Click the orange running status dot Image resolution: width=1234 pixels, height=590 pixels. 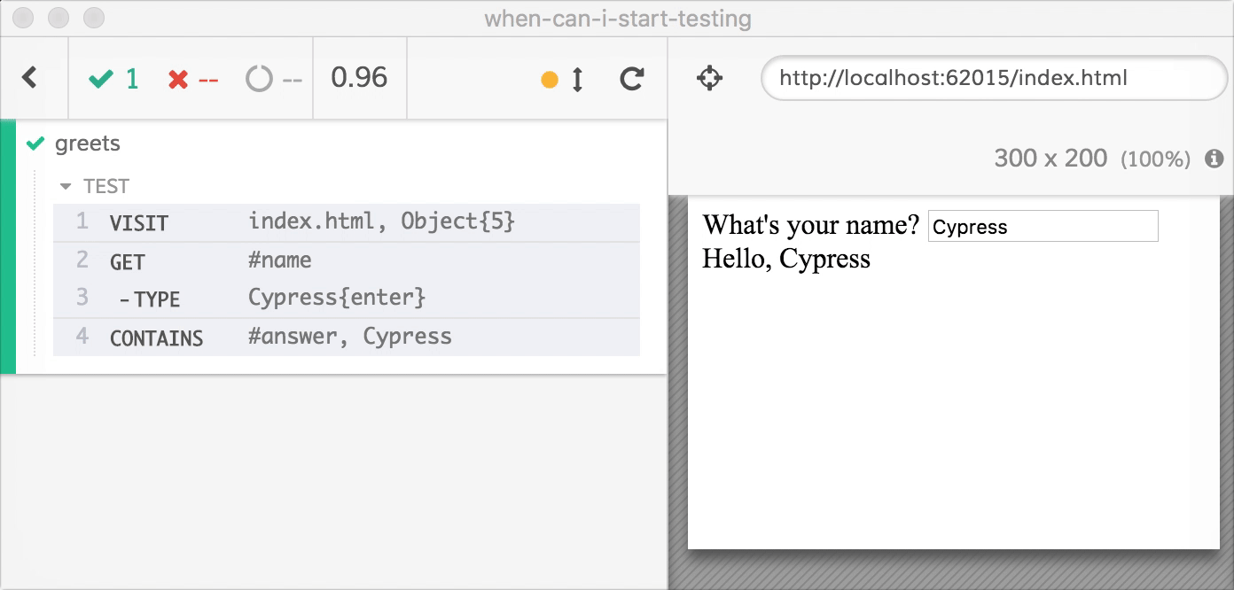point(550,80)
